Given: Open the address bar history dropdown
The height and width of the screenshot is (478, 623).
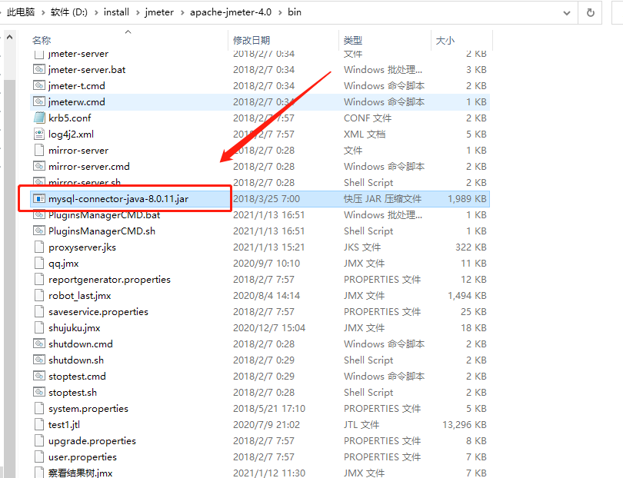Looking at the screenshot, I should coord(567,13).
